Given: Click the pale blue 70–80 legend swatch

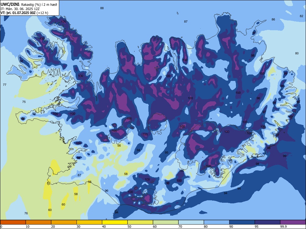Looking at the screenshot, I should pyautogui.click(x=191, y=222).
